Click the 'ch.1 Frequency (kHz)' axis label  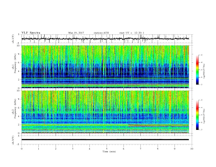(x=14, y=63)
